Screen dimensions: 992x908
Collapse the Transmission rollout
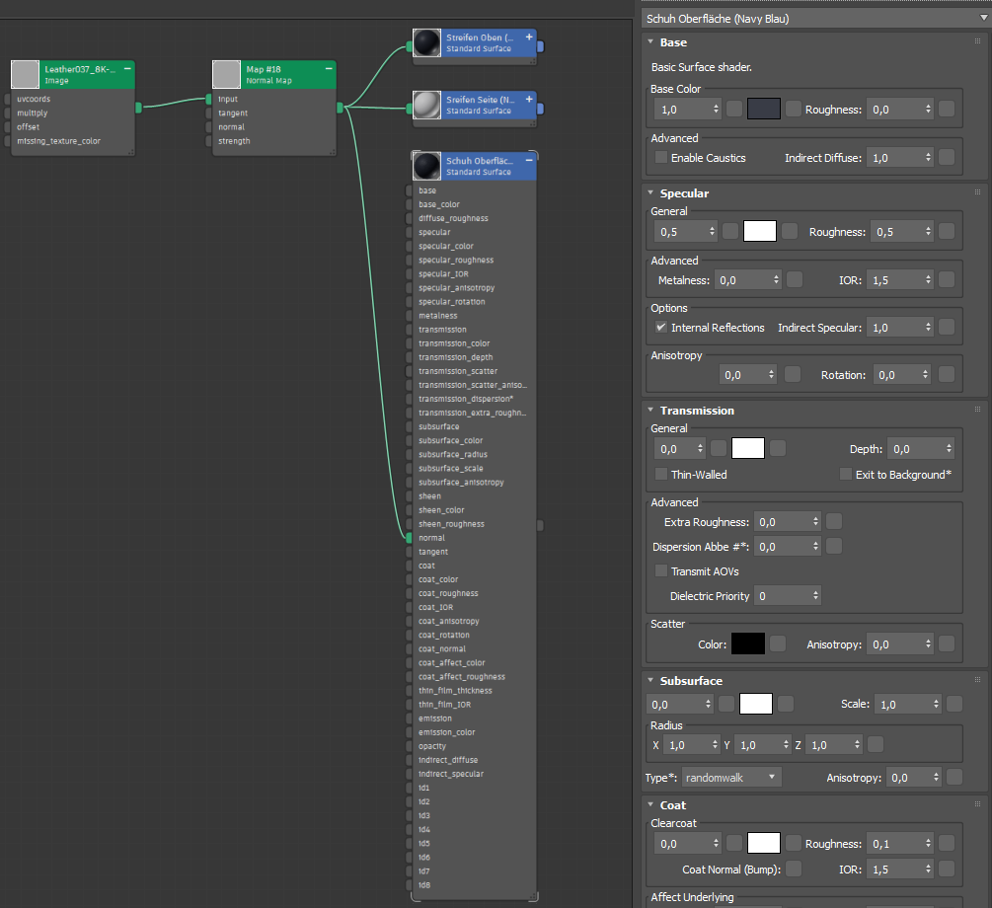click(x=649, y=411)
